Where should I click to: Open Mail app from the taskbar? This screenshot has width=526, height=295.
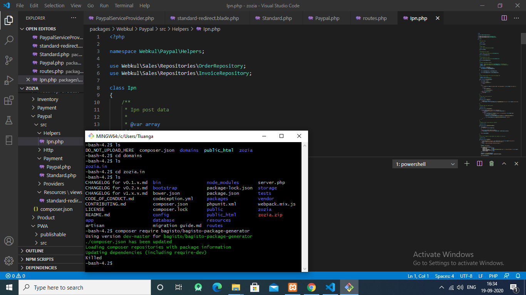(x=274, y=287)
